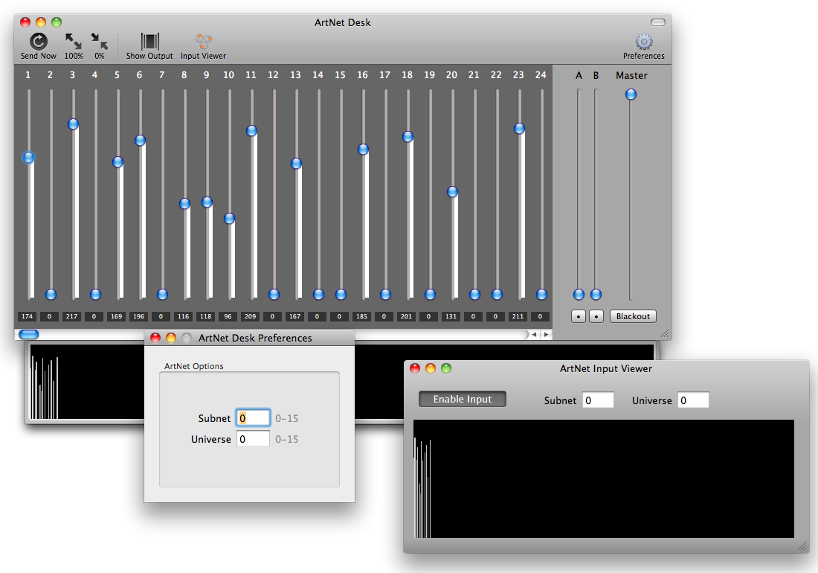818x573 pixels.
Task: Click the Send Now toolbar icon
Action: [x=38, y=42]
